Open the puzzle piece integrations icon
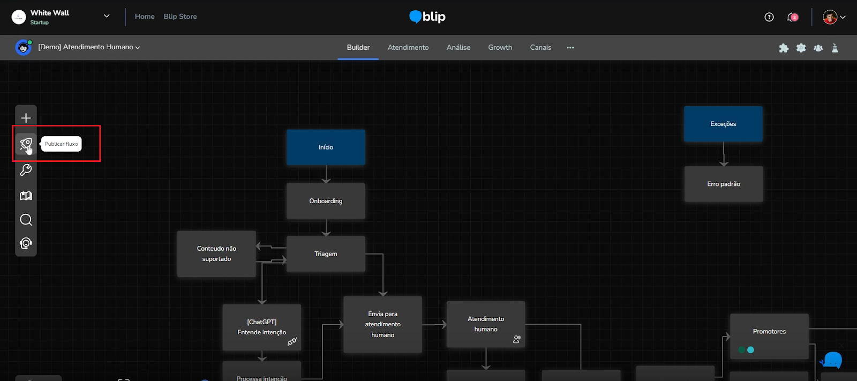 pos(784,48)
